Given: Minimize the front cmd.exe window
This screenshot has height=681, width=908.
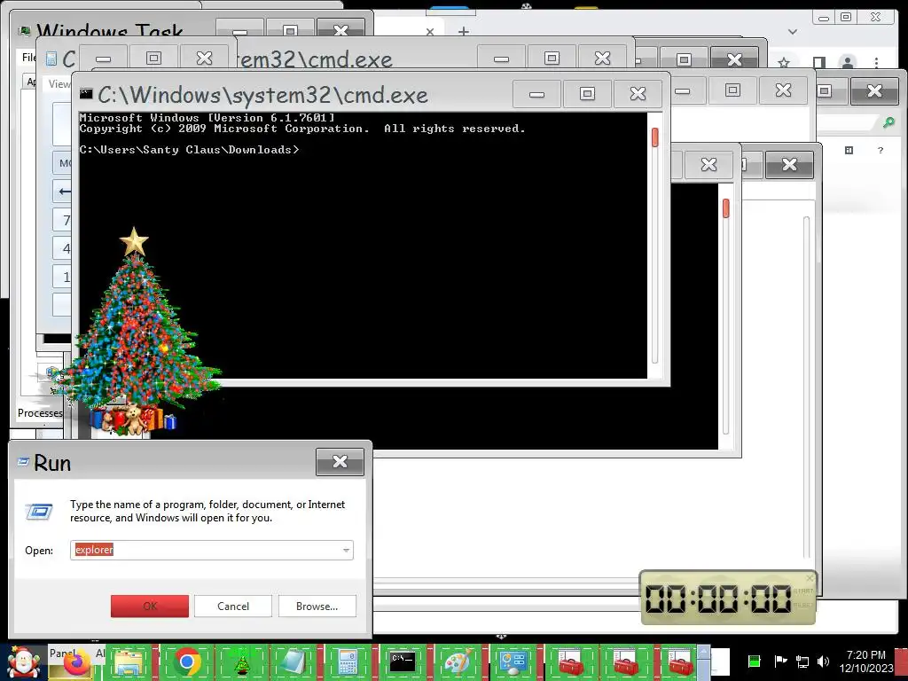Looking at the screenshot, I should click(536, 94).
